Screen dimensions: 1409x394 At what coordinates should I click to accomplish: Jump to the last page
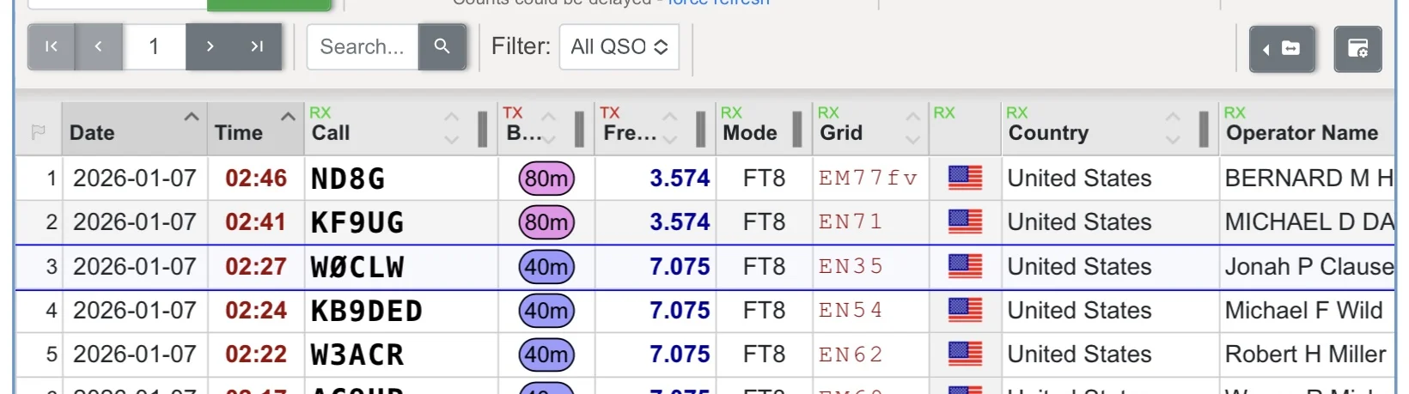257,46
